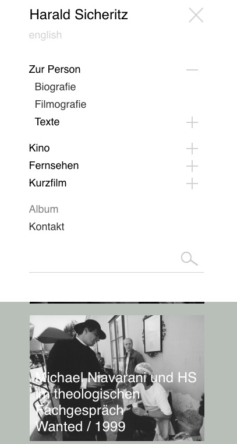Open the Wanted / 1999 photo
Image resolution: width=237 pixels, height=444 pixels.
click(117, 378)
